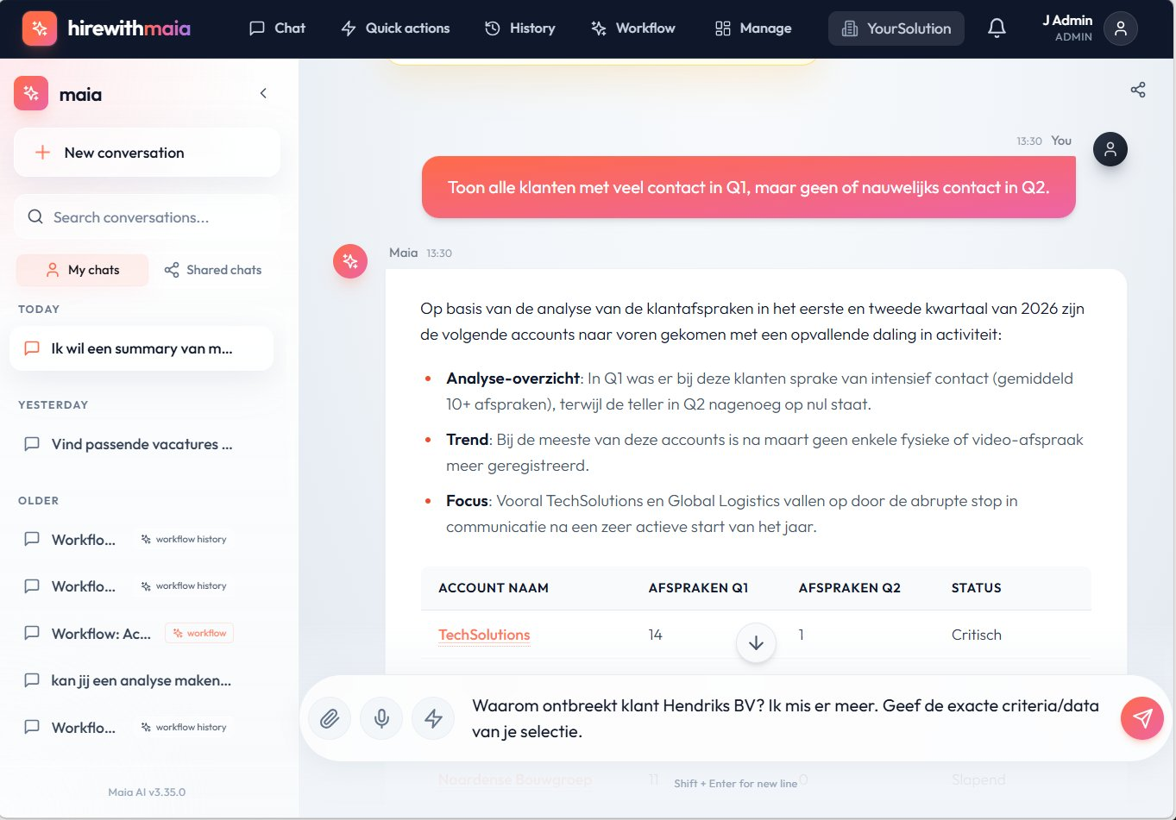Switch to Shared chats tab
The width and height of the screenshot is (1176, 820).
click(213, 270)
